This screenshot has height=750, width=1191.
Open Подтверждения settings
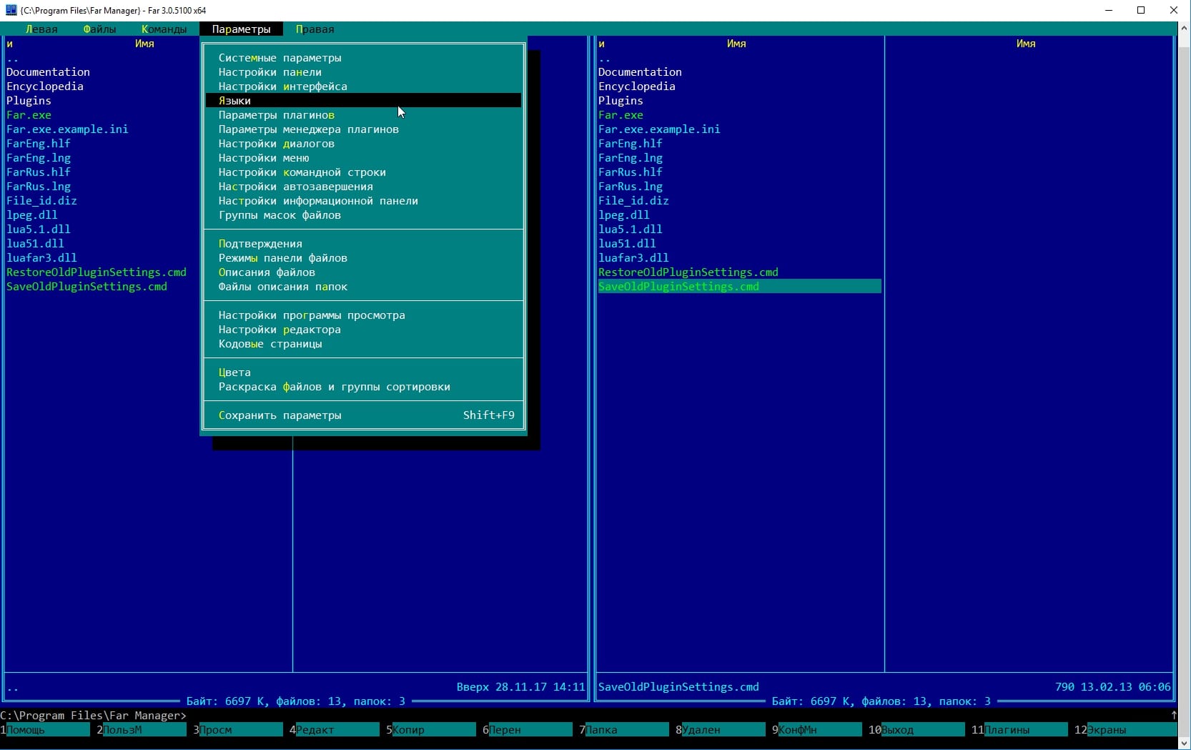pos(363,244)
